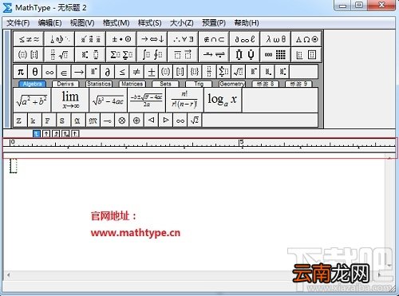Image resolution: width=399 pixels, height=296 pixels.
Task: Insert the circled times ⊗ symbol in bottom bar
Action: pos(122,120)
